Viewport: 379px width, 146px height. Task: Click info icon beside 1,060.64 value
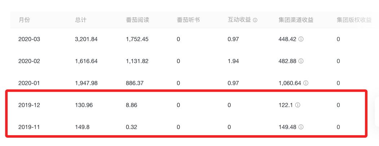[x=306, y=83]
